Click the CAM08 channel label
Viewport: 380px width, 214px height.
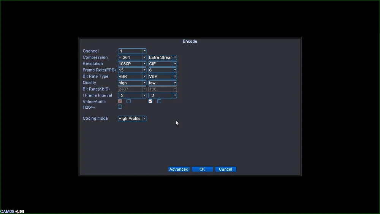[x=7, y=212]
